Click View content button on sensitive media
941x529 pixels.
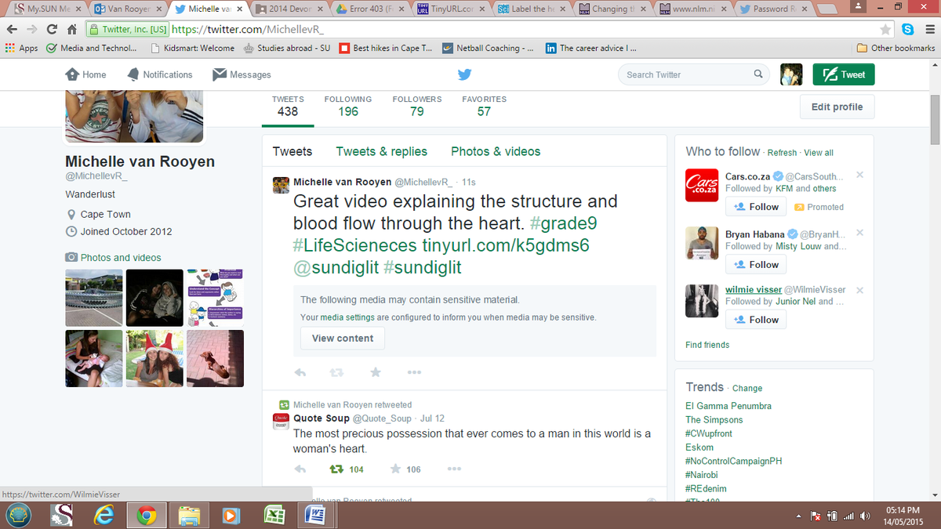click(343, 339)
